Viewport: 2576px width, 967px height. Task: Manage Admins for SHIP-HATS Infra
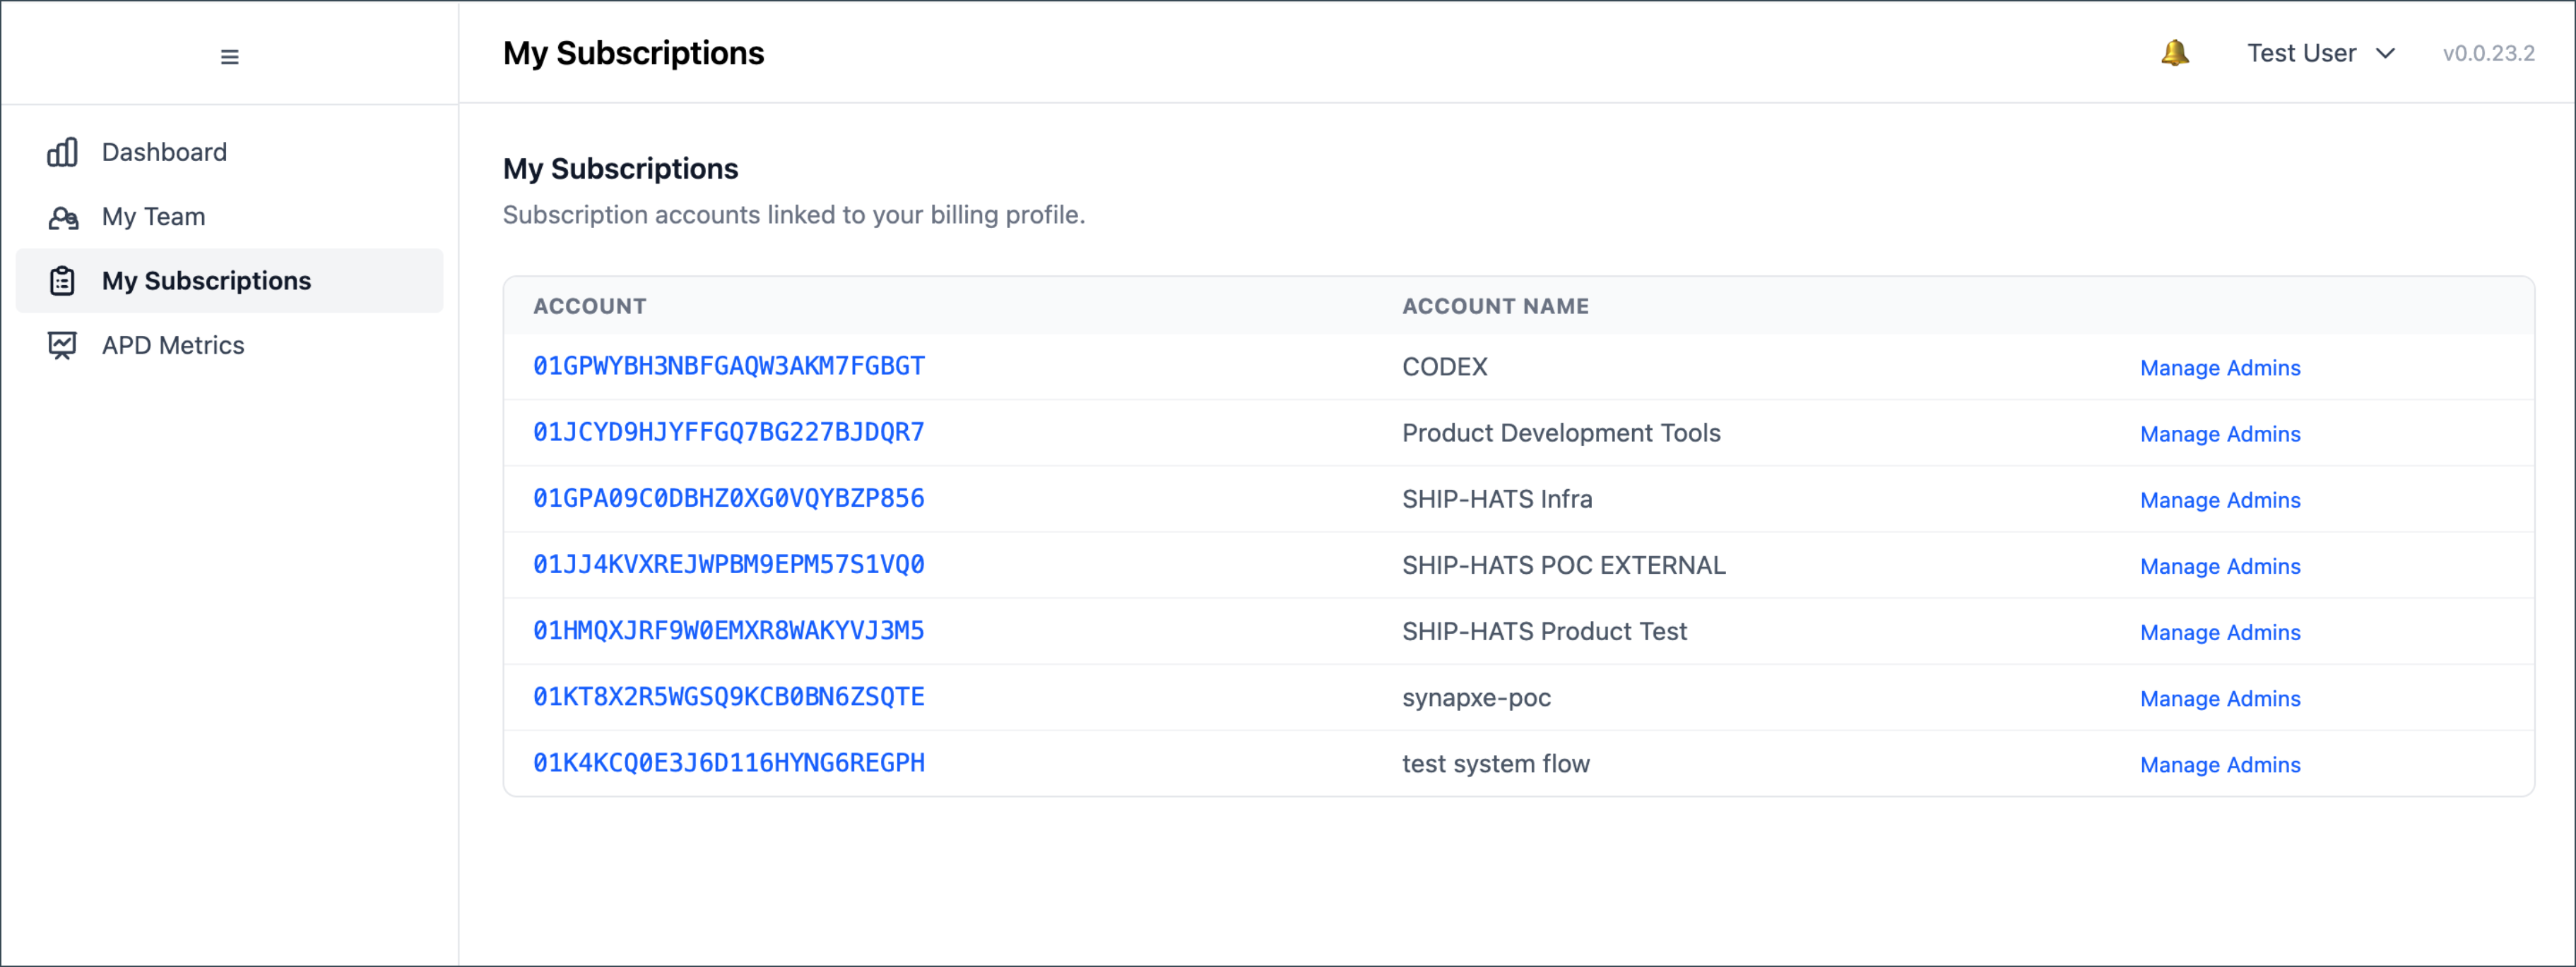[2220, 500]
